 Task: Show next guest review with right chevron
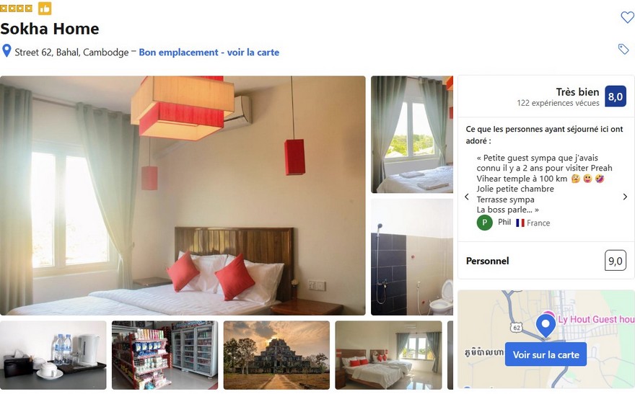point(625,197)
